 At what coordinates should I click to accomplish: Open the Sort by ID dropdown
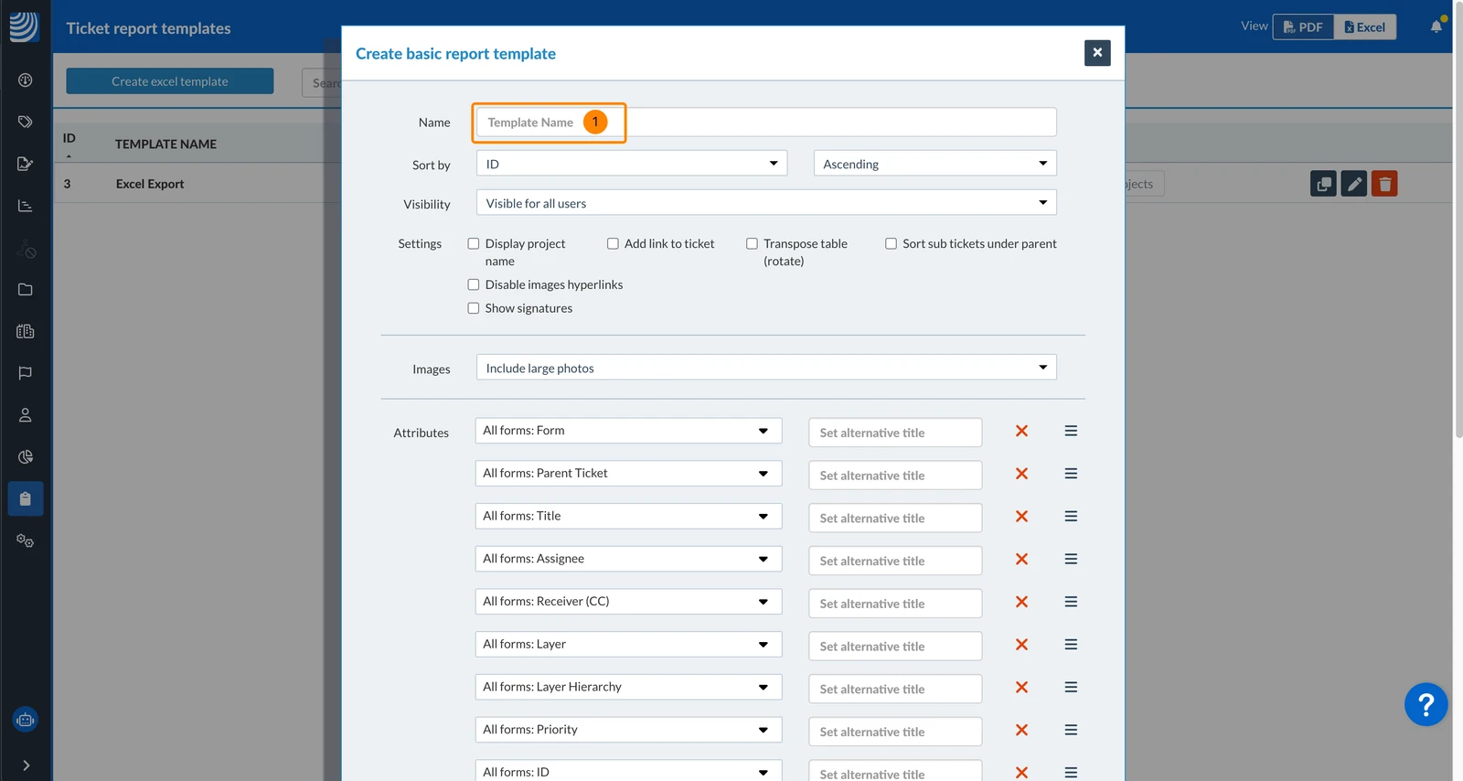(x=632, y=164)
